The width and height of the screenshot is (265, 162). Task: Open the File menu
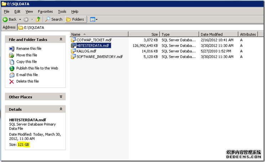pos(6,12)
